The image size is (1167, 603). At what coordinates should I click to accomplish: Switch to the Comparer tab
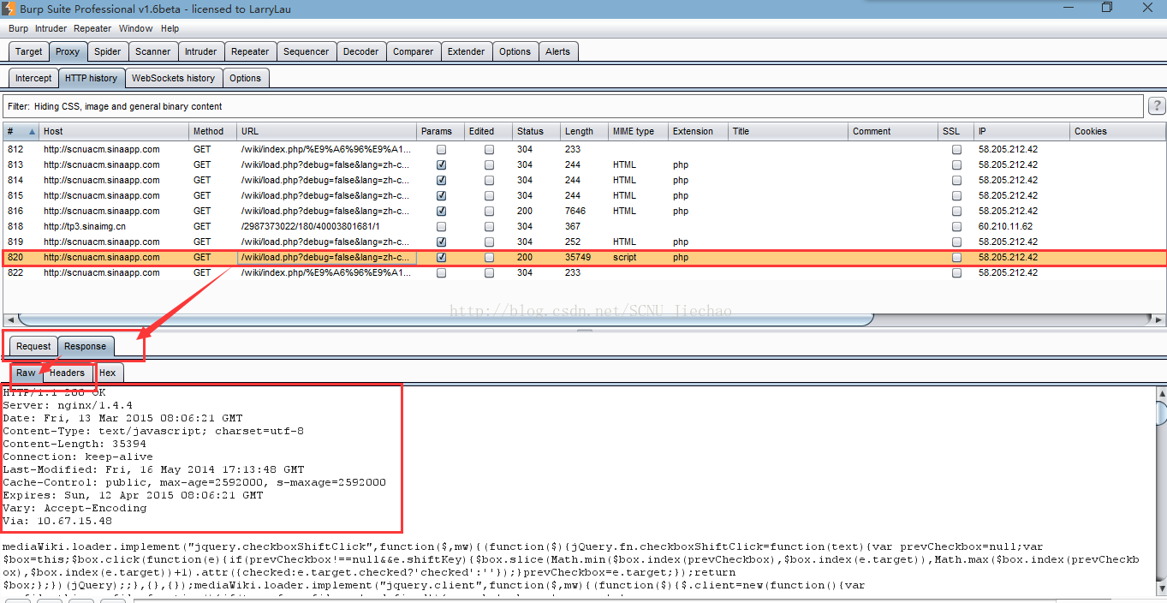pos(414,51)
